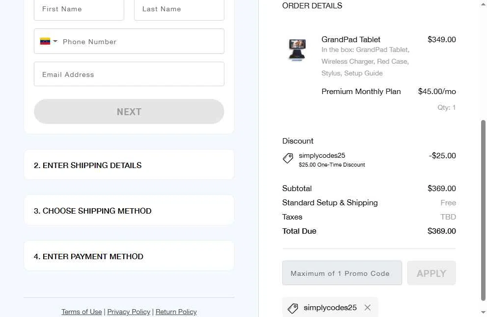This screenshot has height=317, width=487.
Task: Remove simplycodes25 promo code with X
Action: click(367, 307)
